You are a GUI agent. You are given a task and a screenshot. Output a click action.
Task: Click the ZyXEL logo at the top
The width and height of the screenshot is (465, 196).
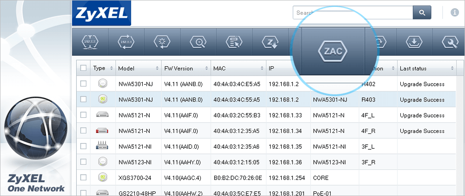101,13
